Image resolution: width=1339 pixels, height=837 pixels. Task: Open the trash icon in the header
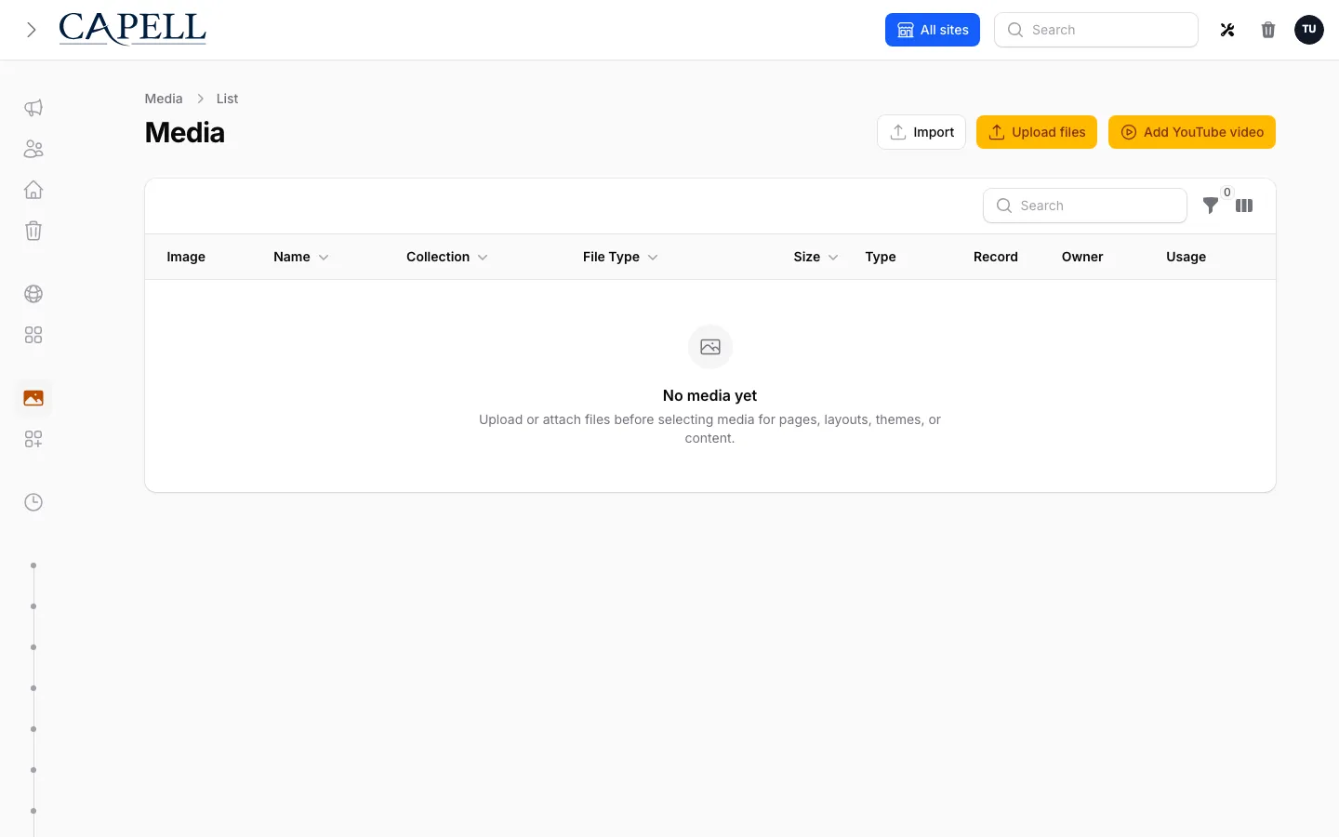(x=1268, y=30)
